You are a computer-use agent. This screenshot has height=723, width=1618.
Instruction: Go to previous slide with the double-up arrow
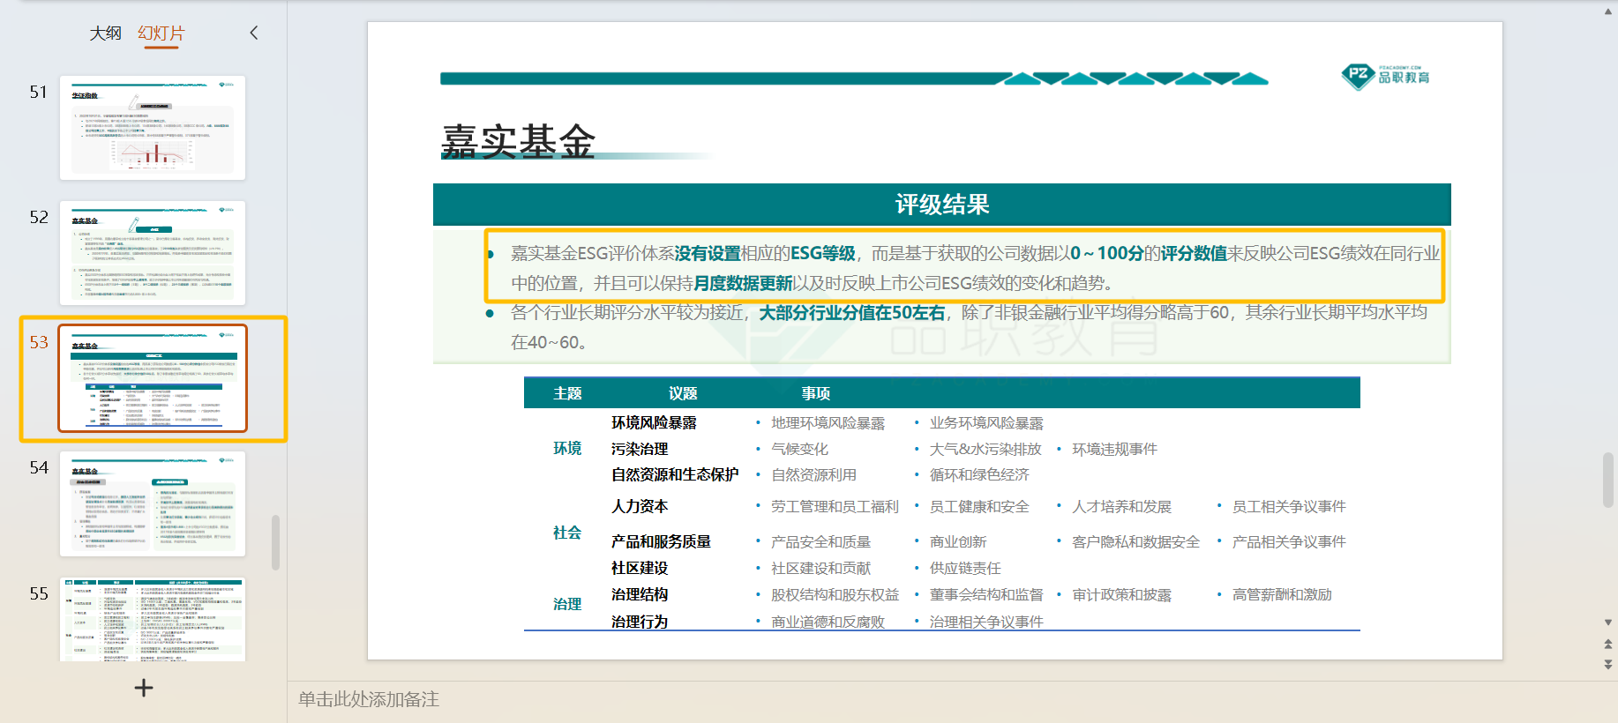[1608, 645]
